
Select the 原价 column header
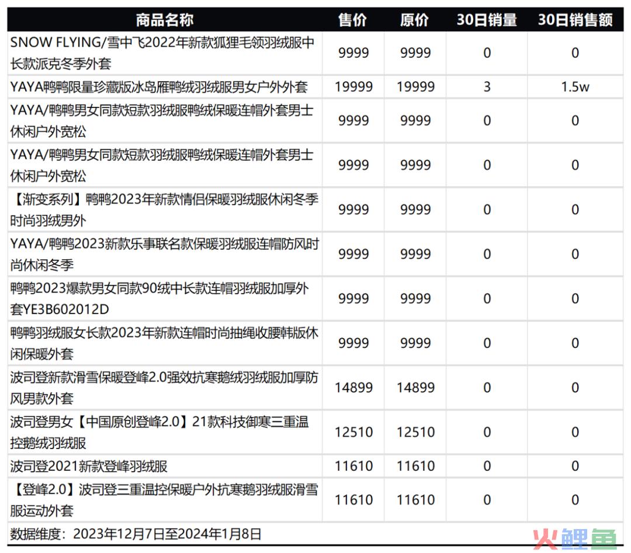pyautogui.click(x=415, y=20)
